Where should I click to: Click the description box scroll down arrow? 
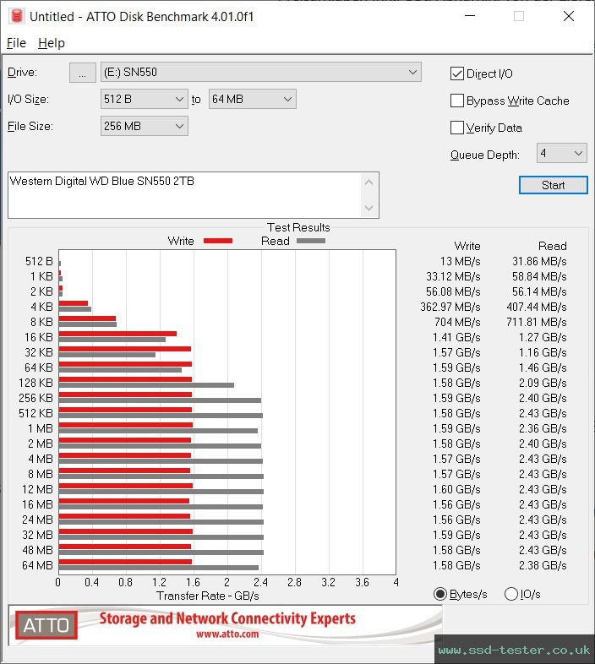368,208
